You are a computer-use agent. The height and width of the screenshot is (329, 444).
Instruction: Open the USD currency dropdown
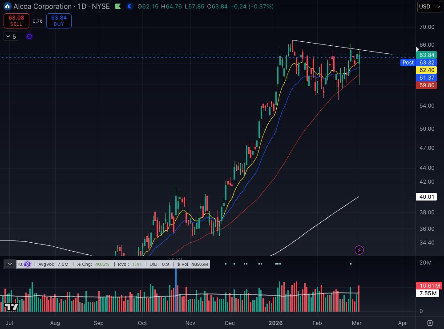click(429, 7)
